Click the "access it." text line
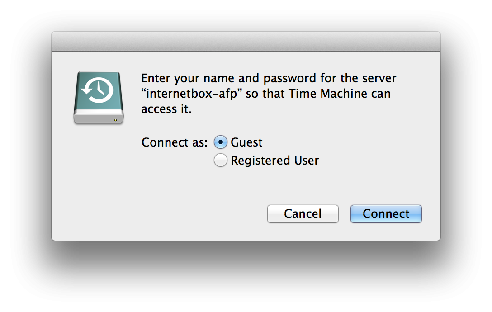This screenshot has height=312, width=492. pyautogui.click(x=166, y=109)
